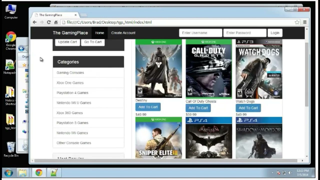The image size is (320, 180).
Task: Click the Shadow of Mordor cover
Action: click(x=259, y=138)
